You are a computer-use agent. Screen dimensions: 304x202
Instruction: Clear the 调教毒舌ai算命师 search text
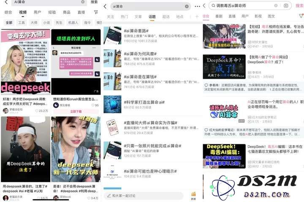click(x=276, y=5)
